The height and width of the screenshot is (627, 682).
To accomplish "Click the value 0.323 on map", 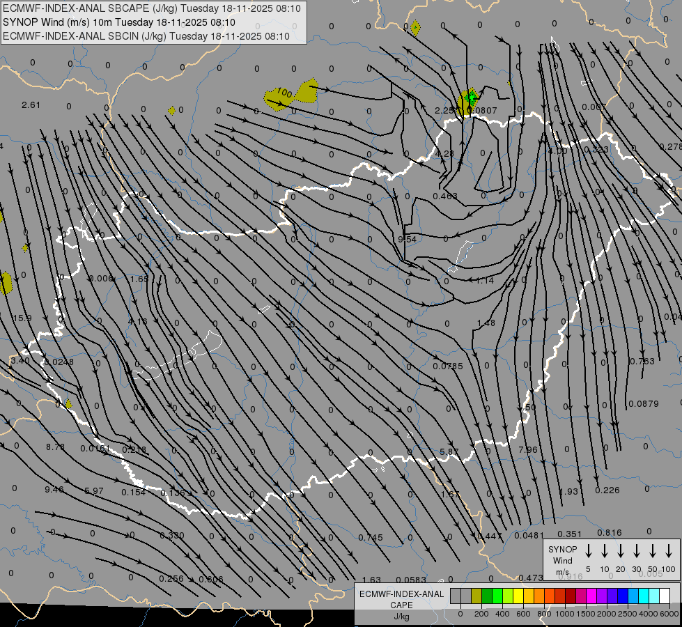I will [x=596, y=149].
